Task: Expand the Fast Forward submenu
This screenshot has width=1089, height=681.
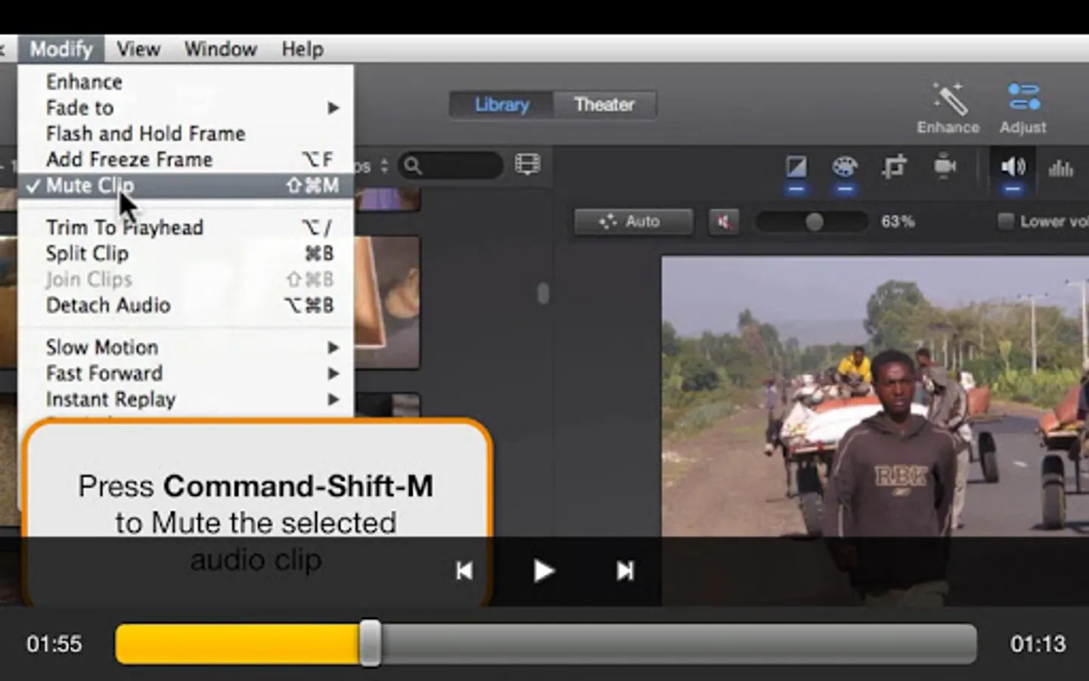Action: click(185, 373)
